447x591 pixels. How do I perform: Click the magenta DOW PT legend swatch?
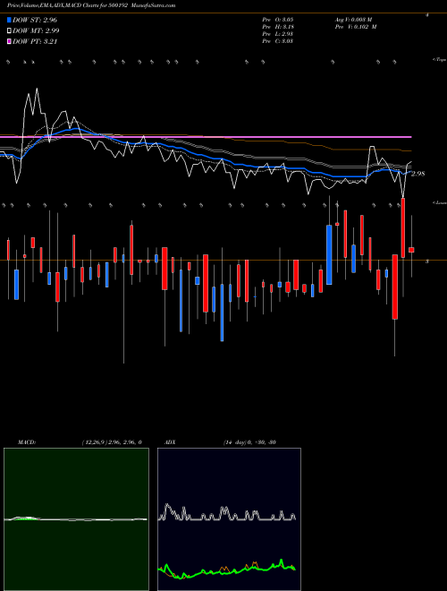(9, 42)
